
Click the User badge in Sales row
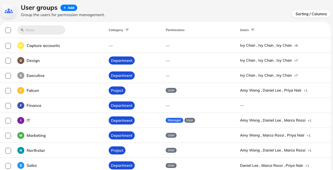(171, 166)
